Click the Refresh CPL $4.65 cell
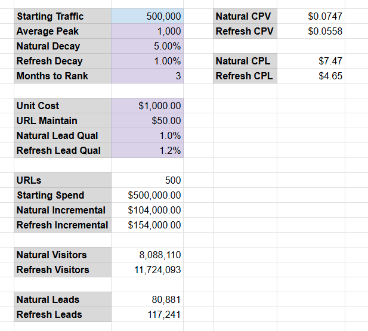This screenshot has height=331, width=368. [311, 76]
